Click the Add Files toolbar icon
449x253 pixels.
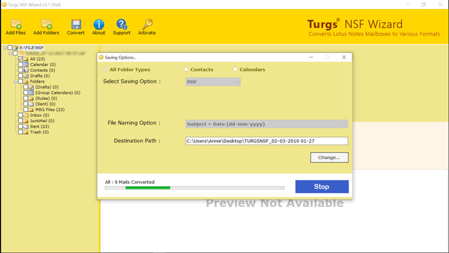click(x=16, y=27)
